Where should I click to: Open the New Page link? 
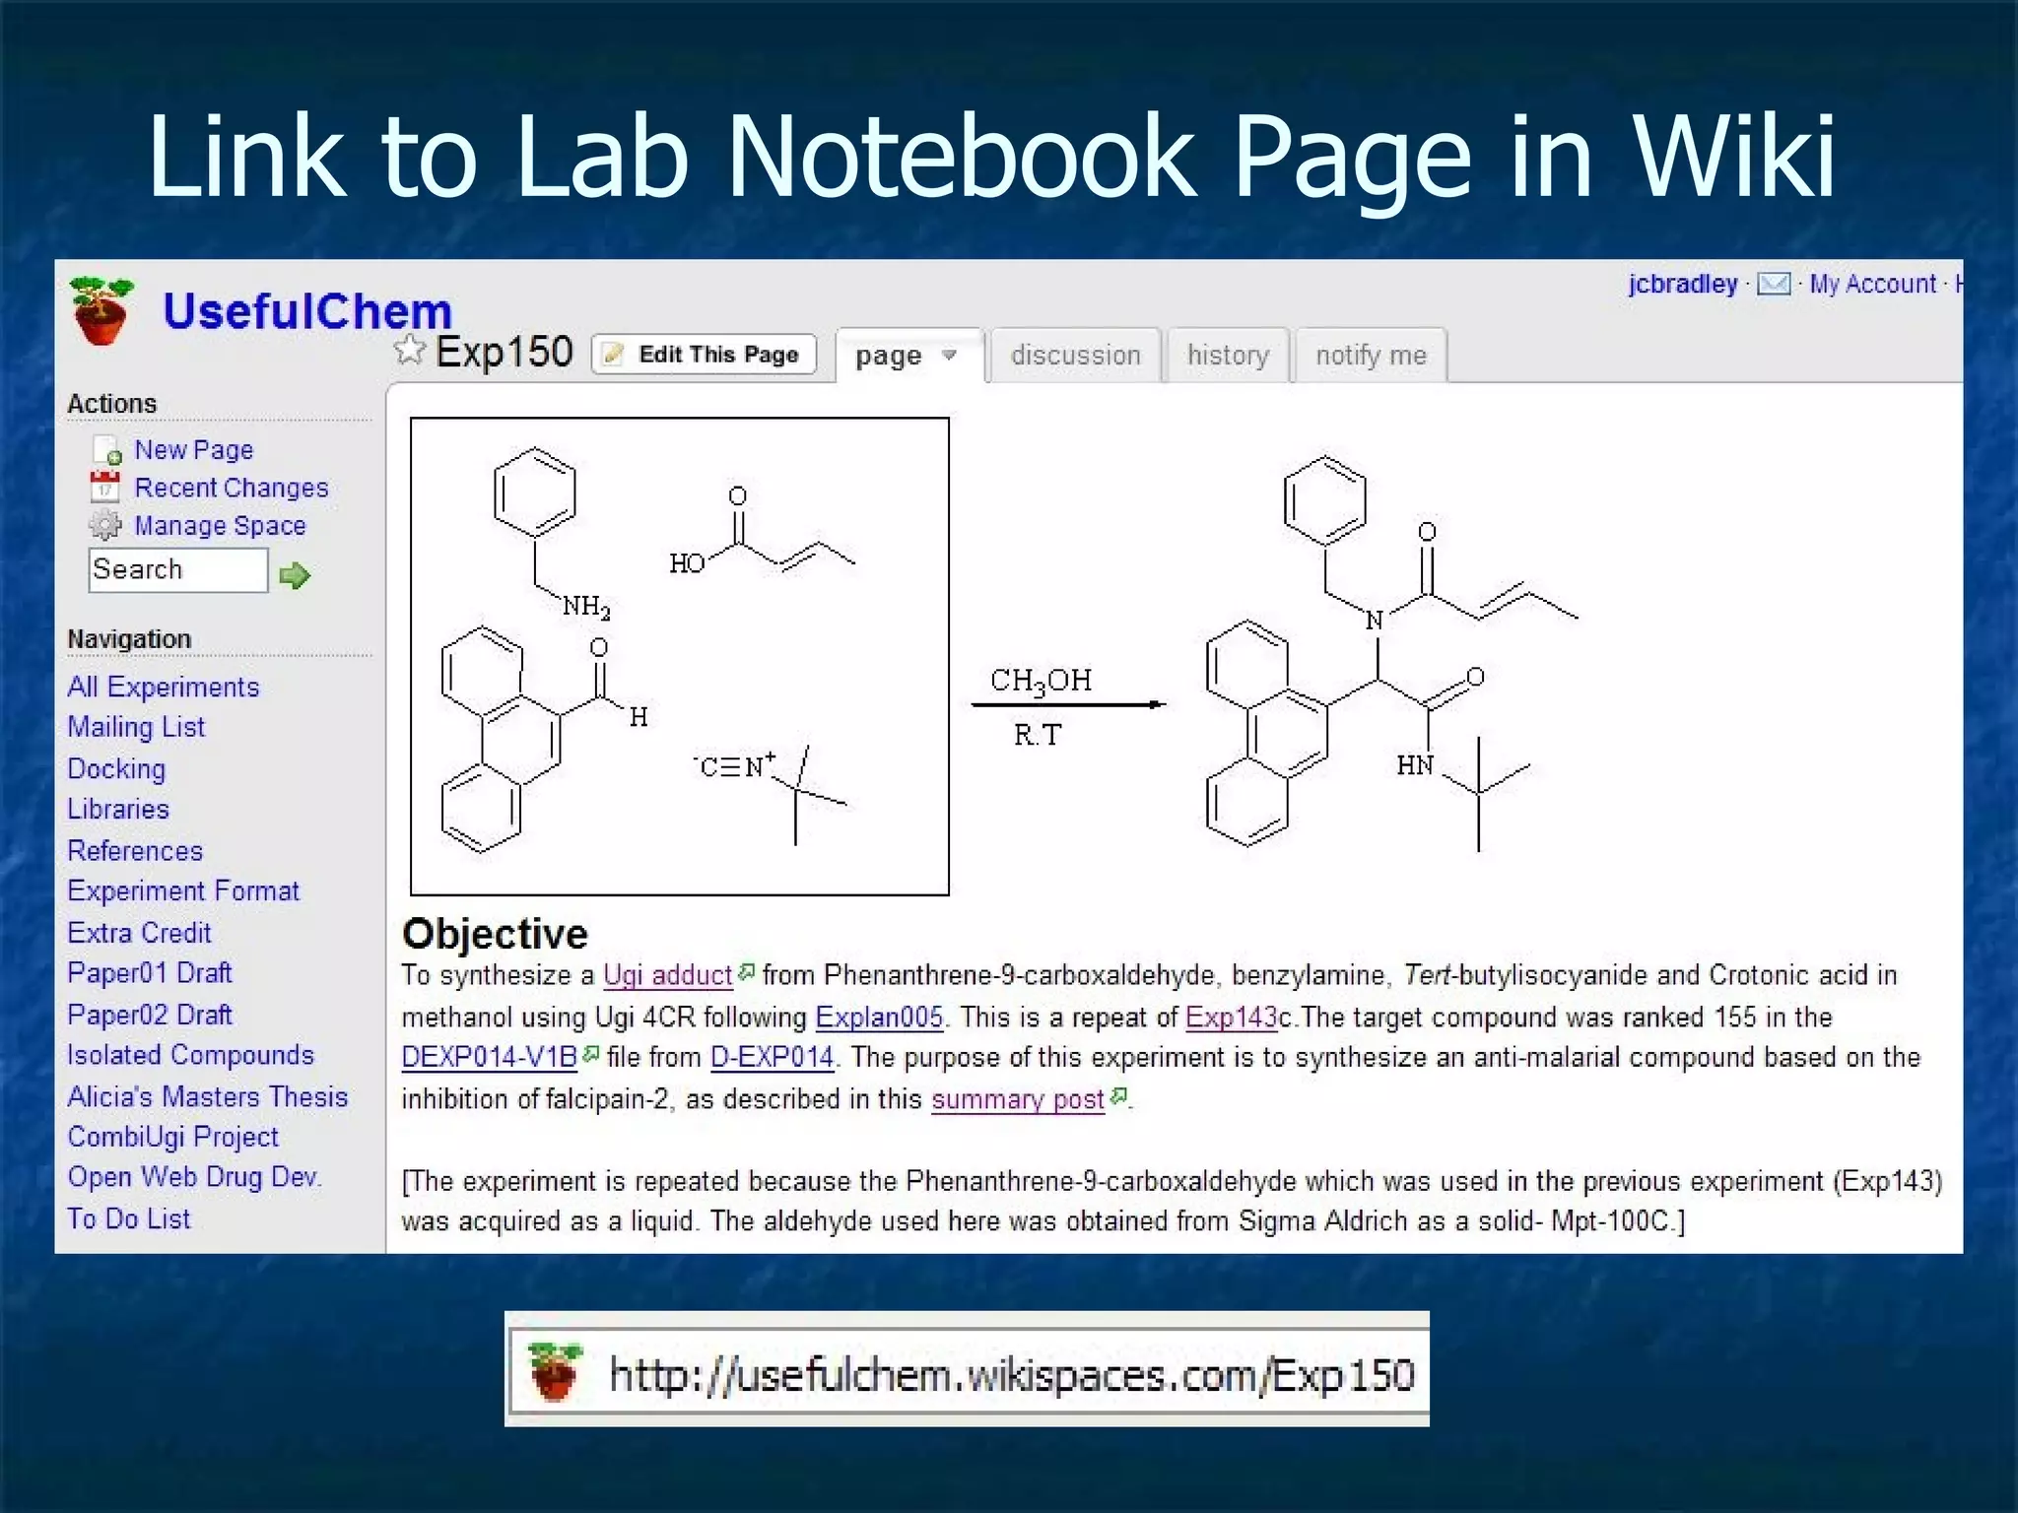pos(194,450)
